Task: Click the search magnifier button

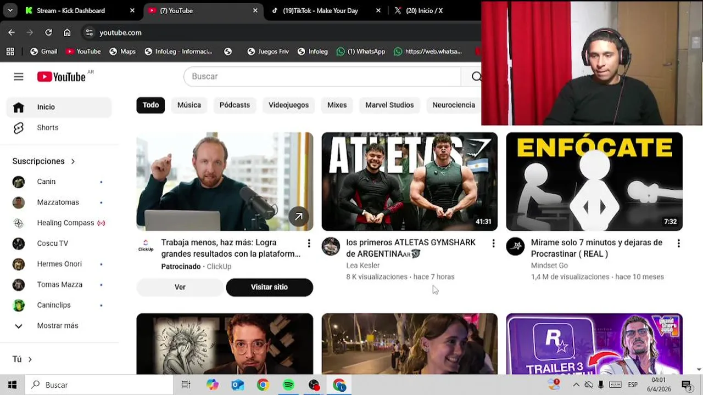Action: click(476, 76)
